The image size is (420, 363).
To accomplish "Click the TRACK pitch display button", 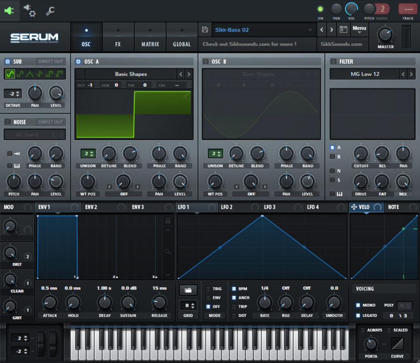I will (408, 9).
